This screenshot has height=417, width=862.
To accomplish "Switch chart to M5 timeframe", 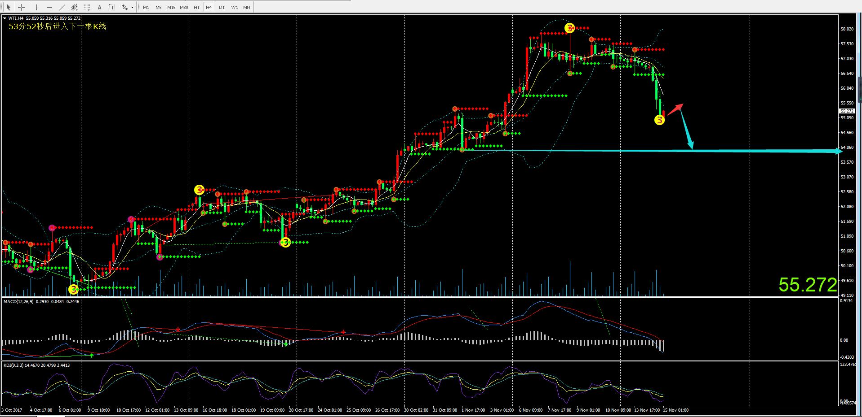I will pyautogui.click(x=159, y=7).
